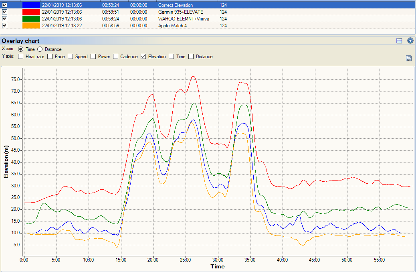Open the orange Apple Watch 4 color swatch
The height and width of the screenshot is (272, 416).
[x=31, y=26]
